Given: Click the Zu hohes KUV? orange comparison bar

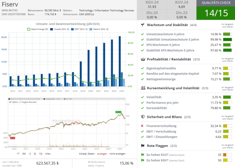Looking at the screenshot, I should pyautogui.click(x=227, y=155).
